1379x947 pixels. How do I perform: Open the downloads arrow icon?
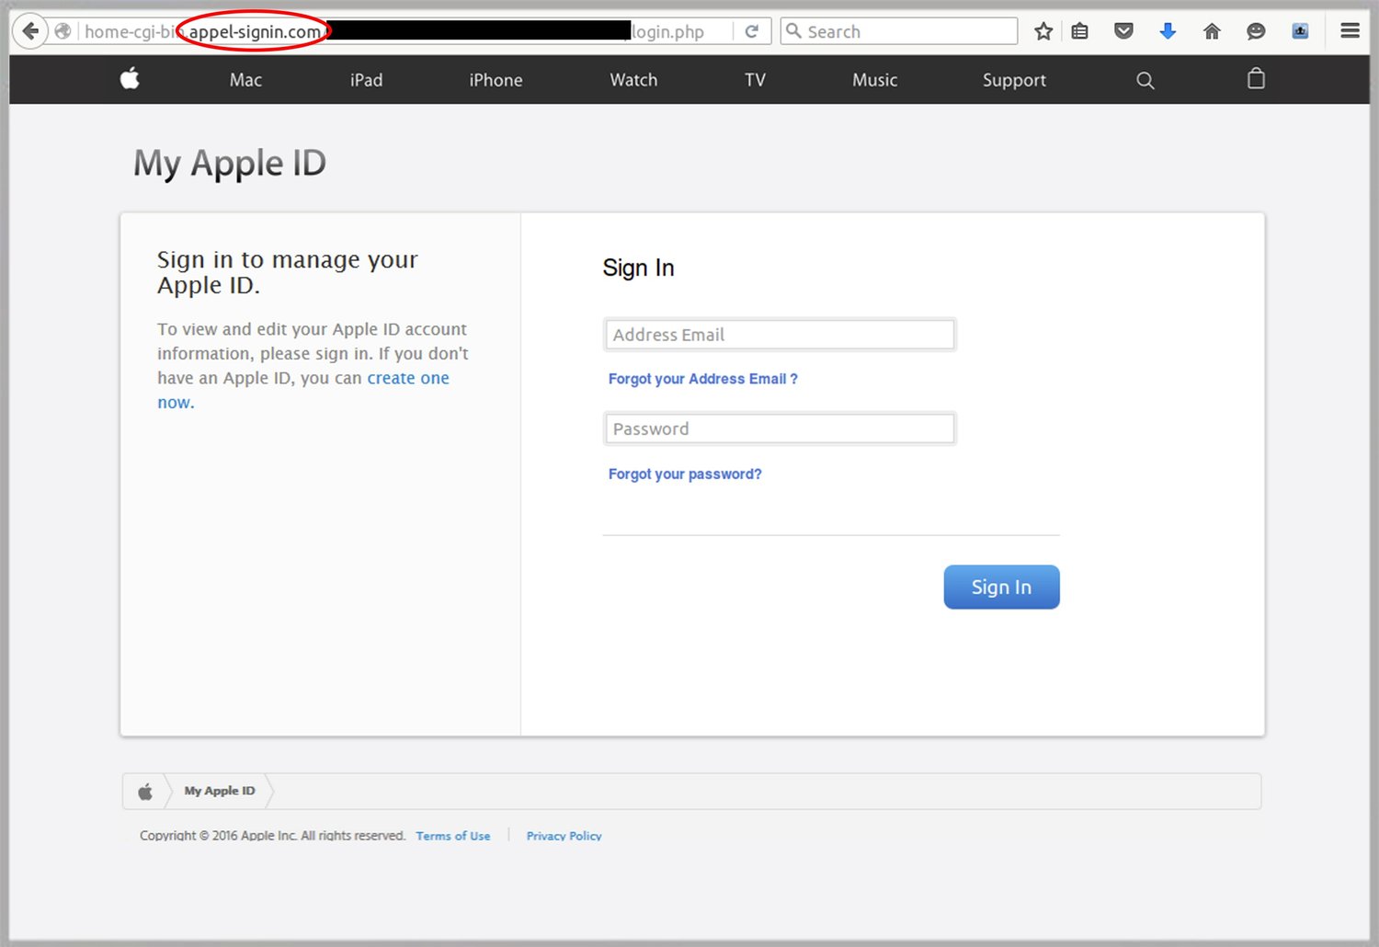click(x=1168, y=30)
